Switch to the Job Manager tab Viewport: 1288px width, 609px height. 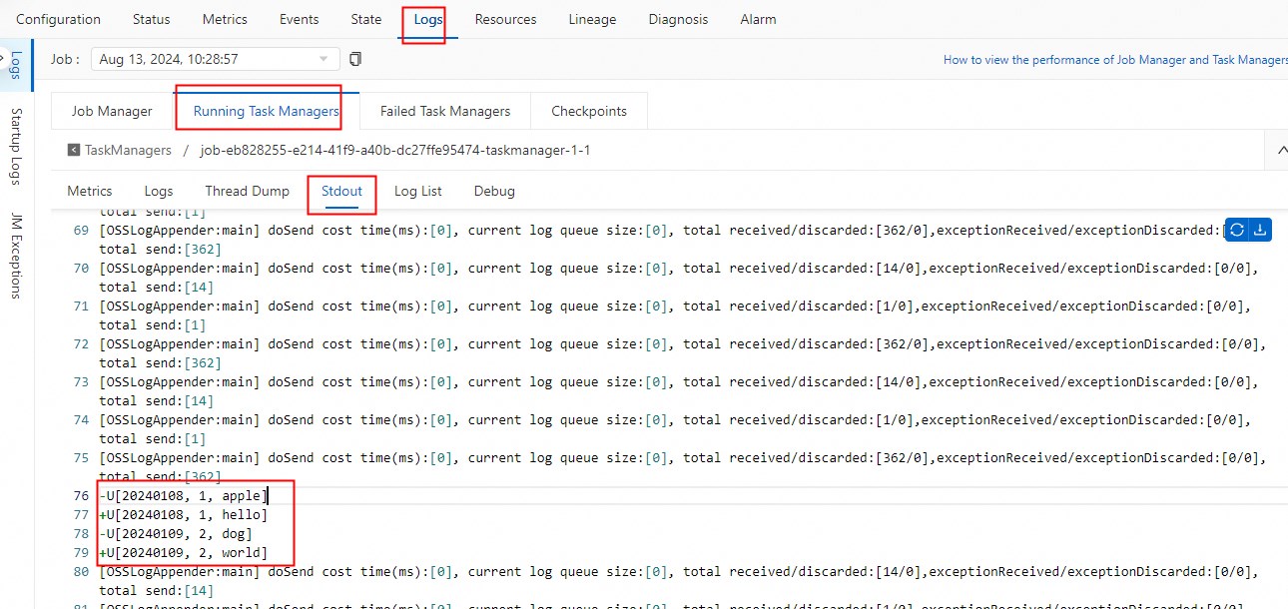(x=112, y=111)
